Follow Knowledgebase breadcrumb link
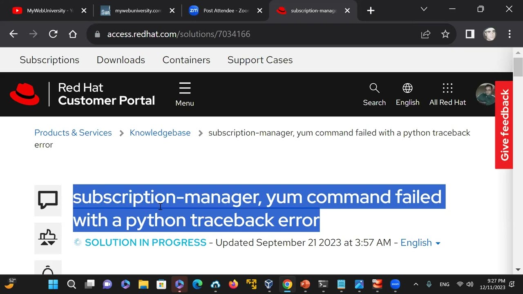This screenshot has height=294, width=523. pyautogui.click(x=160, y=133)
